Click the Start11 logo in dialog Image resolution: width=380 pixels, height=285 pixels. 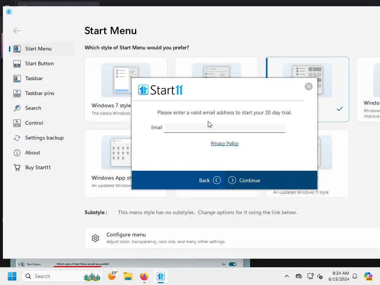[161, 90]
